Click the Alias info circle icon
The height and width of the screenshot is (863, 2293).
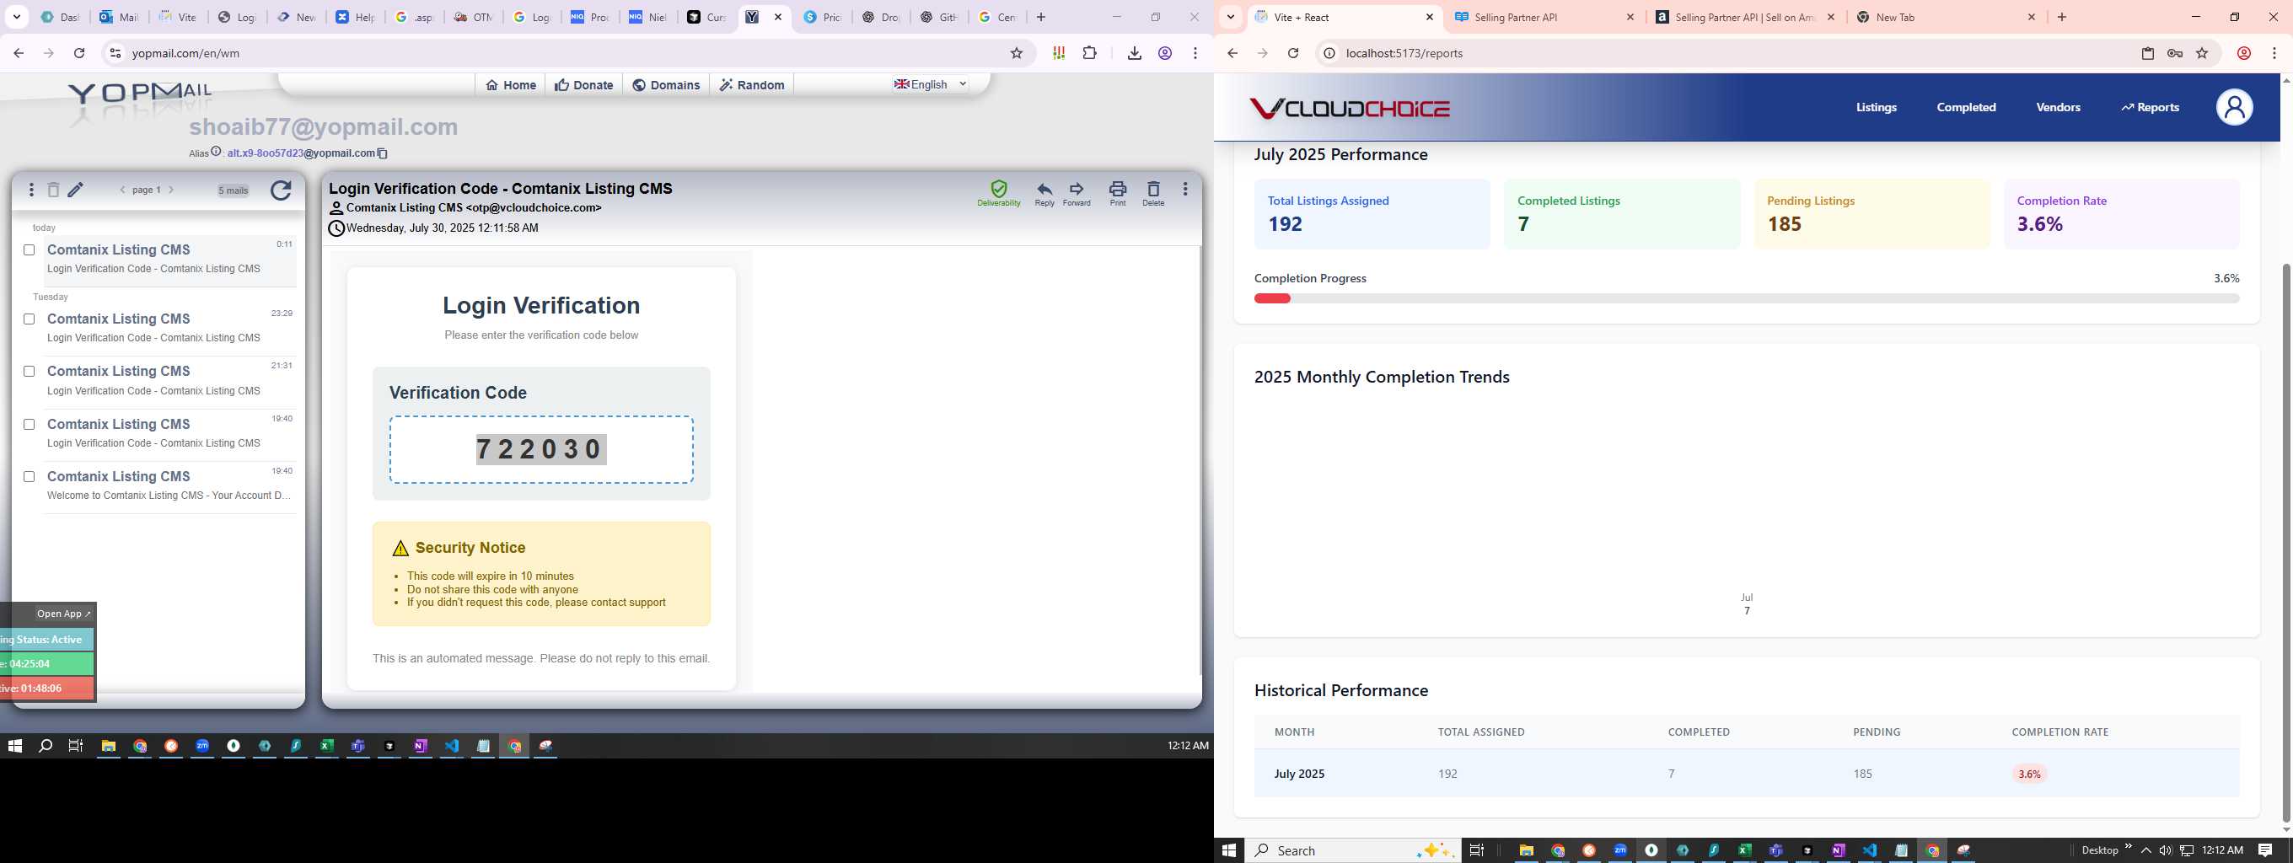(217, 153)
